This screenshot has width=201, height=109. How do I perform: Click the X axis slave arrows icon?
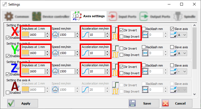tap(174, 35)
